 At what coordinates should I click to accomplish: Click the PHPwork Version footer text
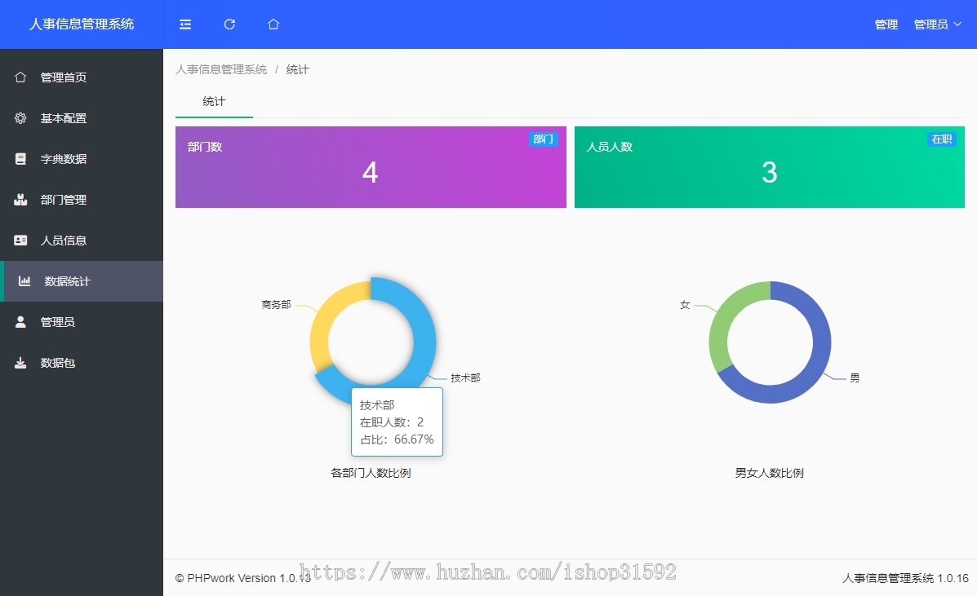243,578
